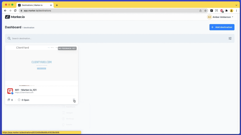Viewport: 241px width, 135px height.
Task: Click the NO FEEDBACK YET badge
Action: (x=67, y=48)
